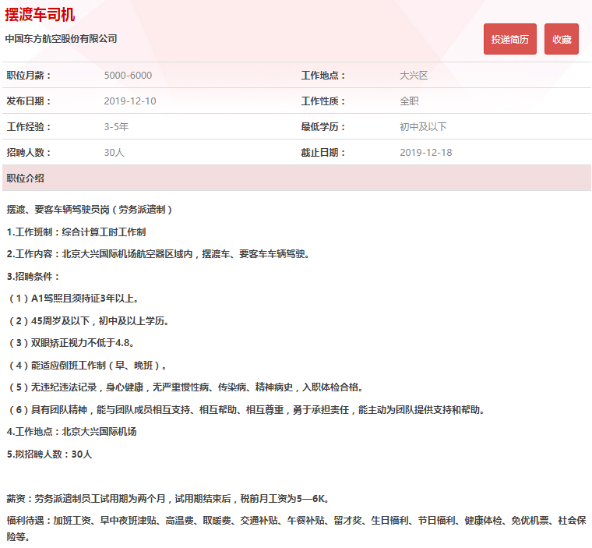This screenshot has width=592, height=548.
Task: Select the 薪资 paragraph about 试用期
Action: point(168,499)
